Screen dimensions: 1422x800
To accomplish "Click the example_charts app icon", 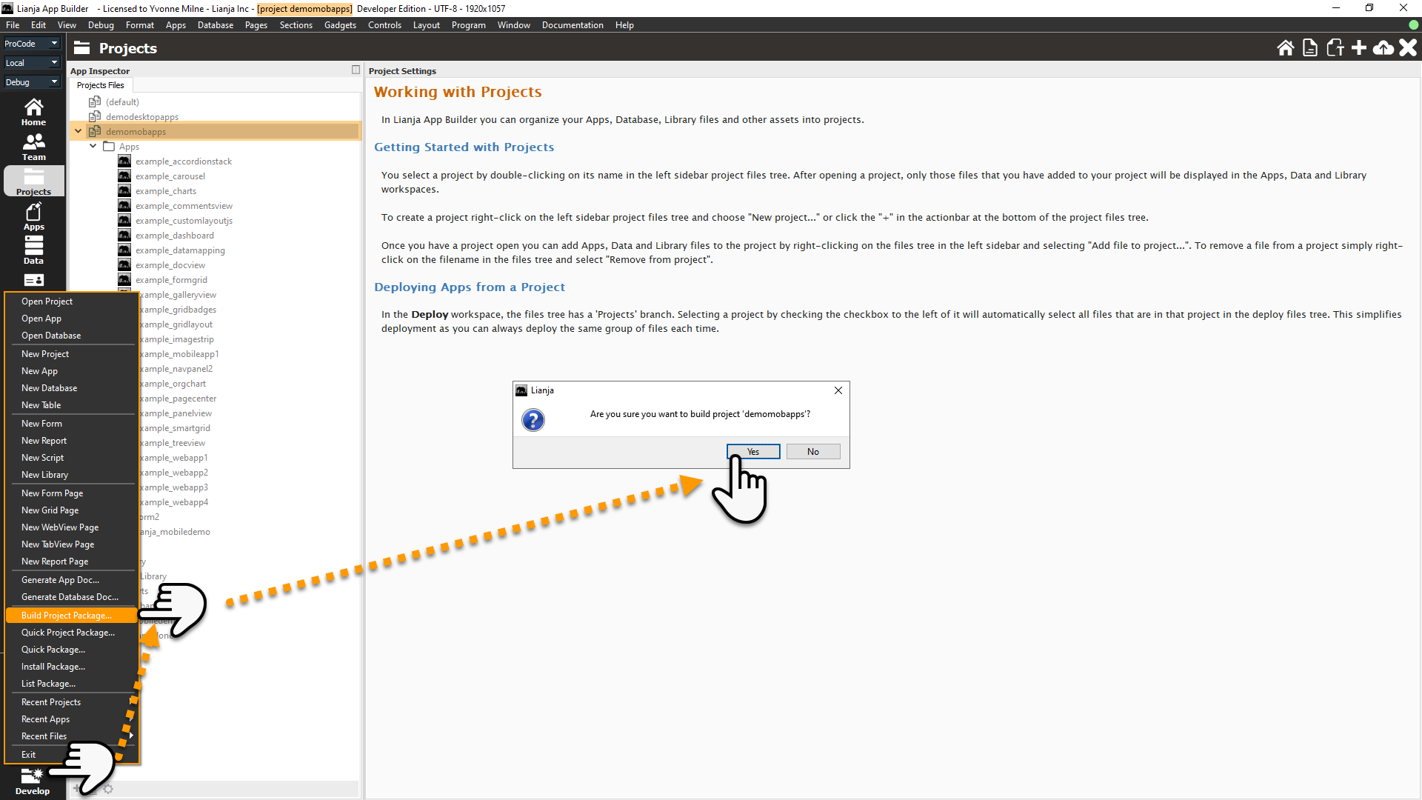I will click(124, 191).
